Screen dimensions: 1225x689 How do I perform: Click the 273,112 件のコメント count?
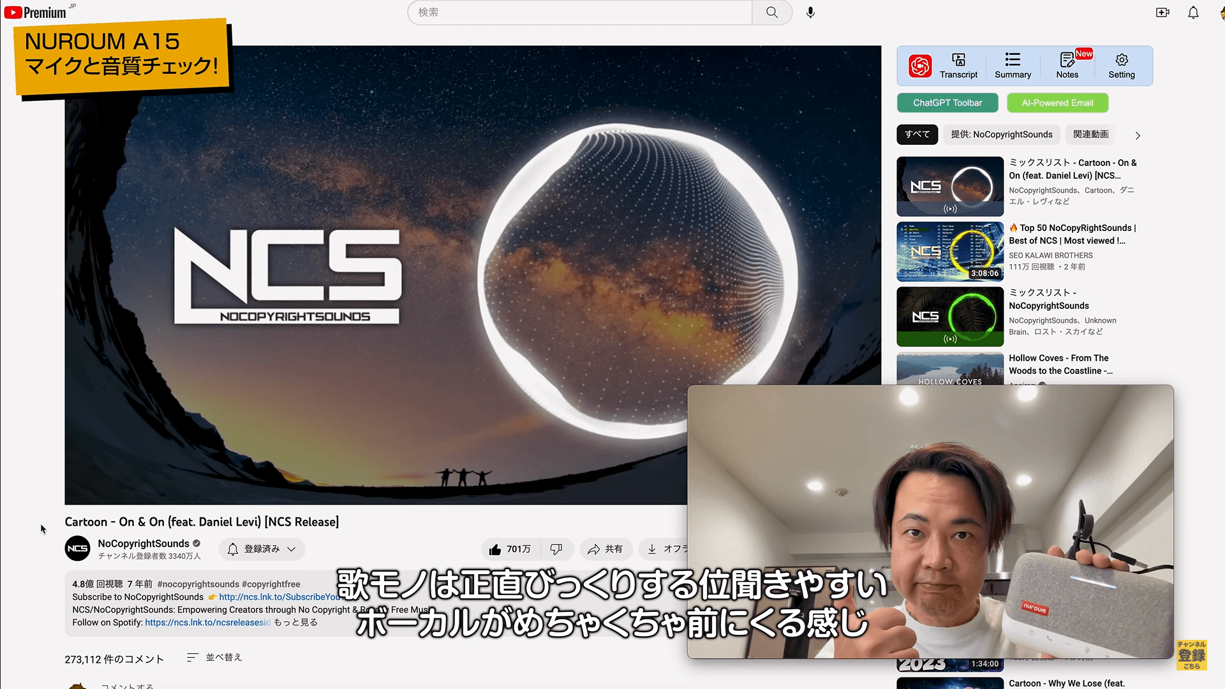point(114,659)
